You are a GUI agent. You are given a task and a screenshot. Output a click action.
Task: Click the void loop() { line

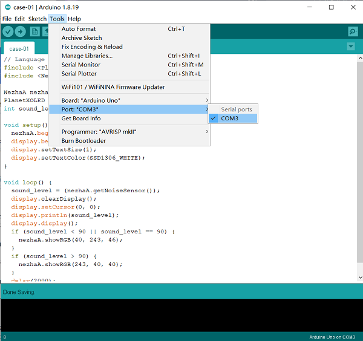click(28, 183)
